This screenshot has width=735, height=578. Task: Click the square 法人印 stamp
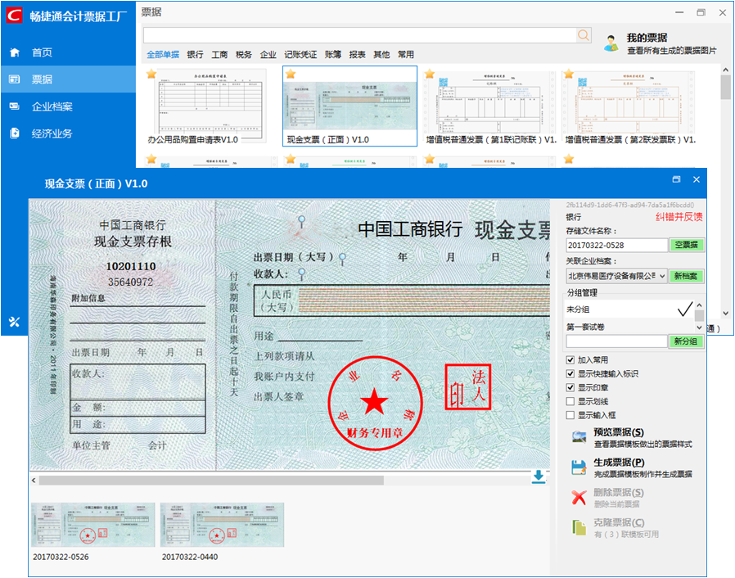(x=468, y=386)
